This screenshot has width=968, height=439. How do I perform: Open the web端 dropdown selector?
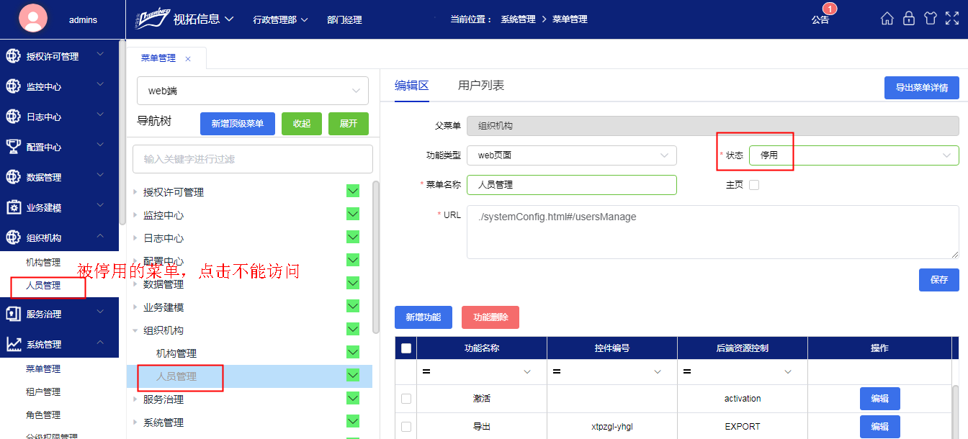pos(253,91)
